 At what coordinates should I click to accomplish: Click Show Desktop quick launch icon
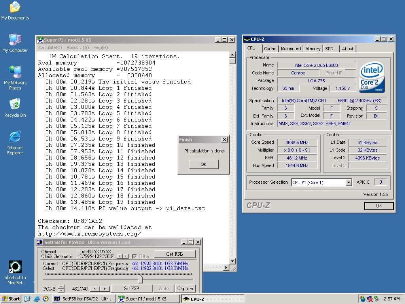click(27, 299)
